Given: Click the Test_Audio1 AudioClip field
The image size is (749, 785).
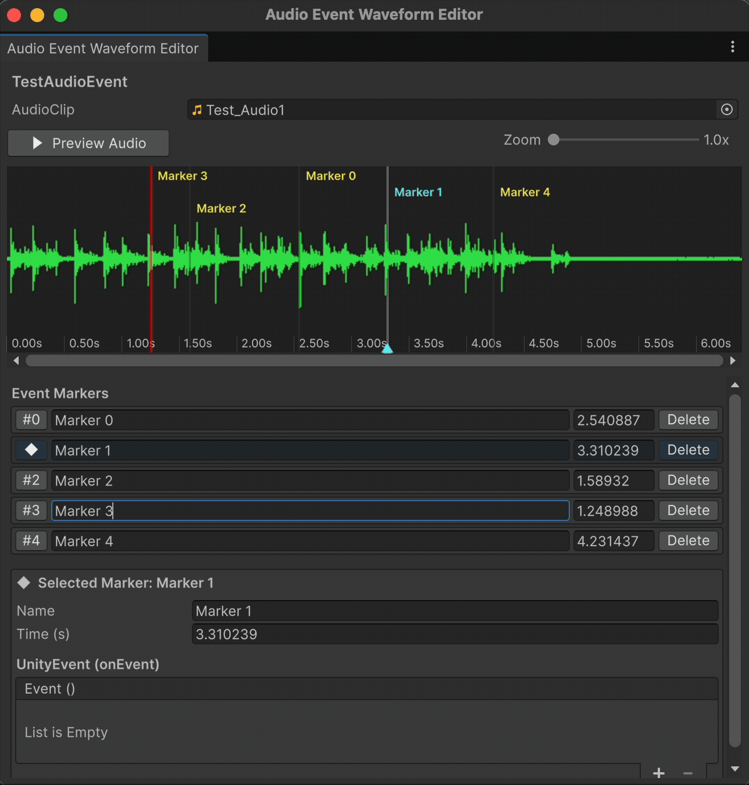Looking at the screenshot, I should 463,110.
